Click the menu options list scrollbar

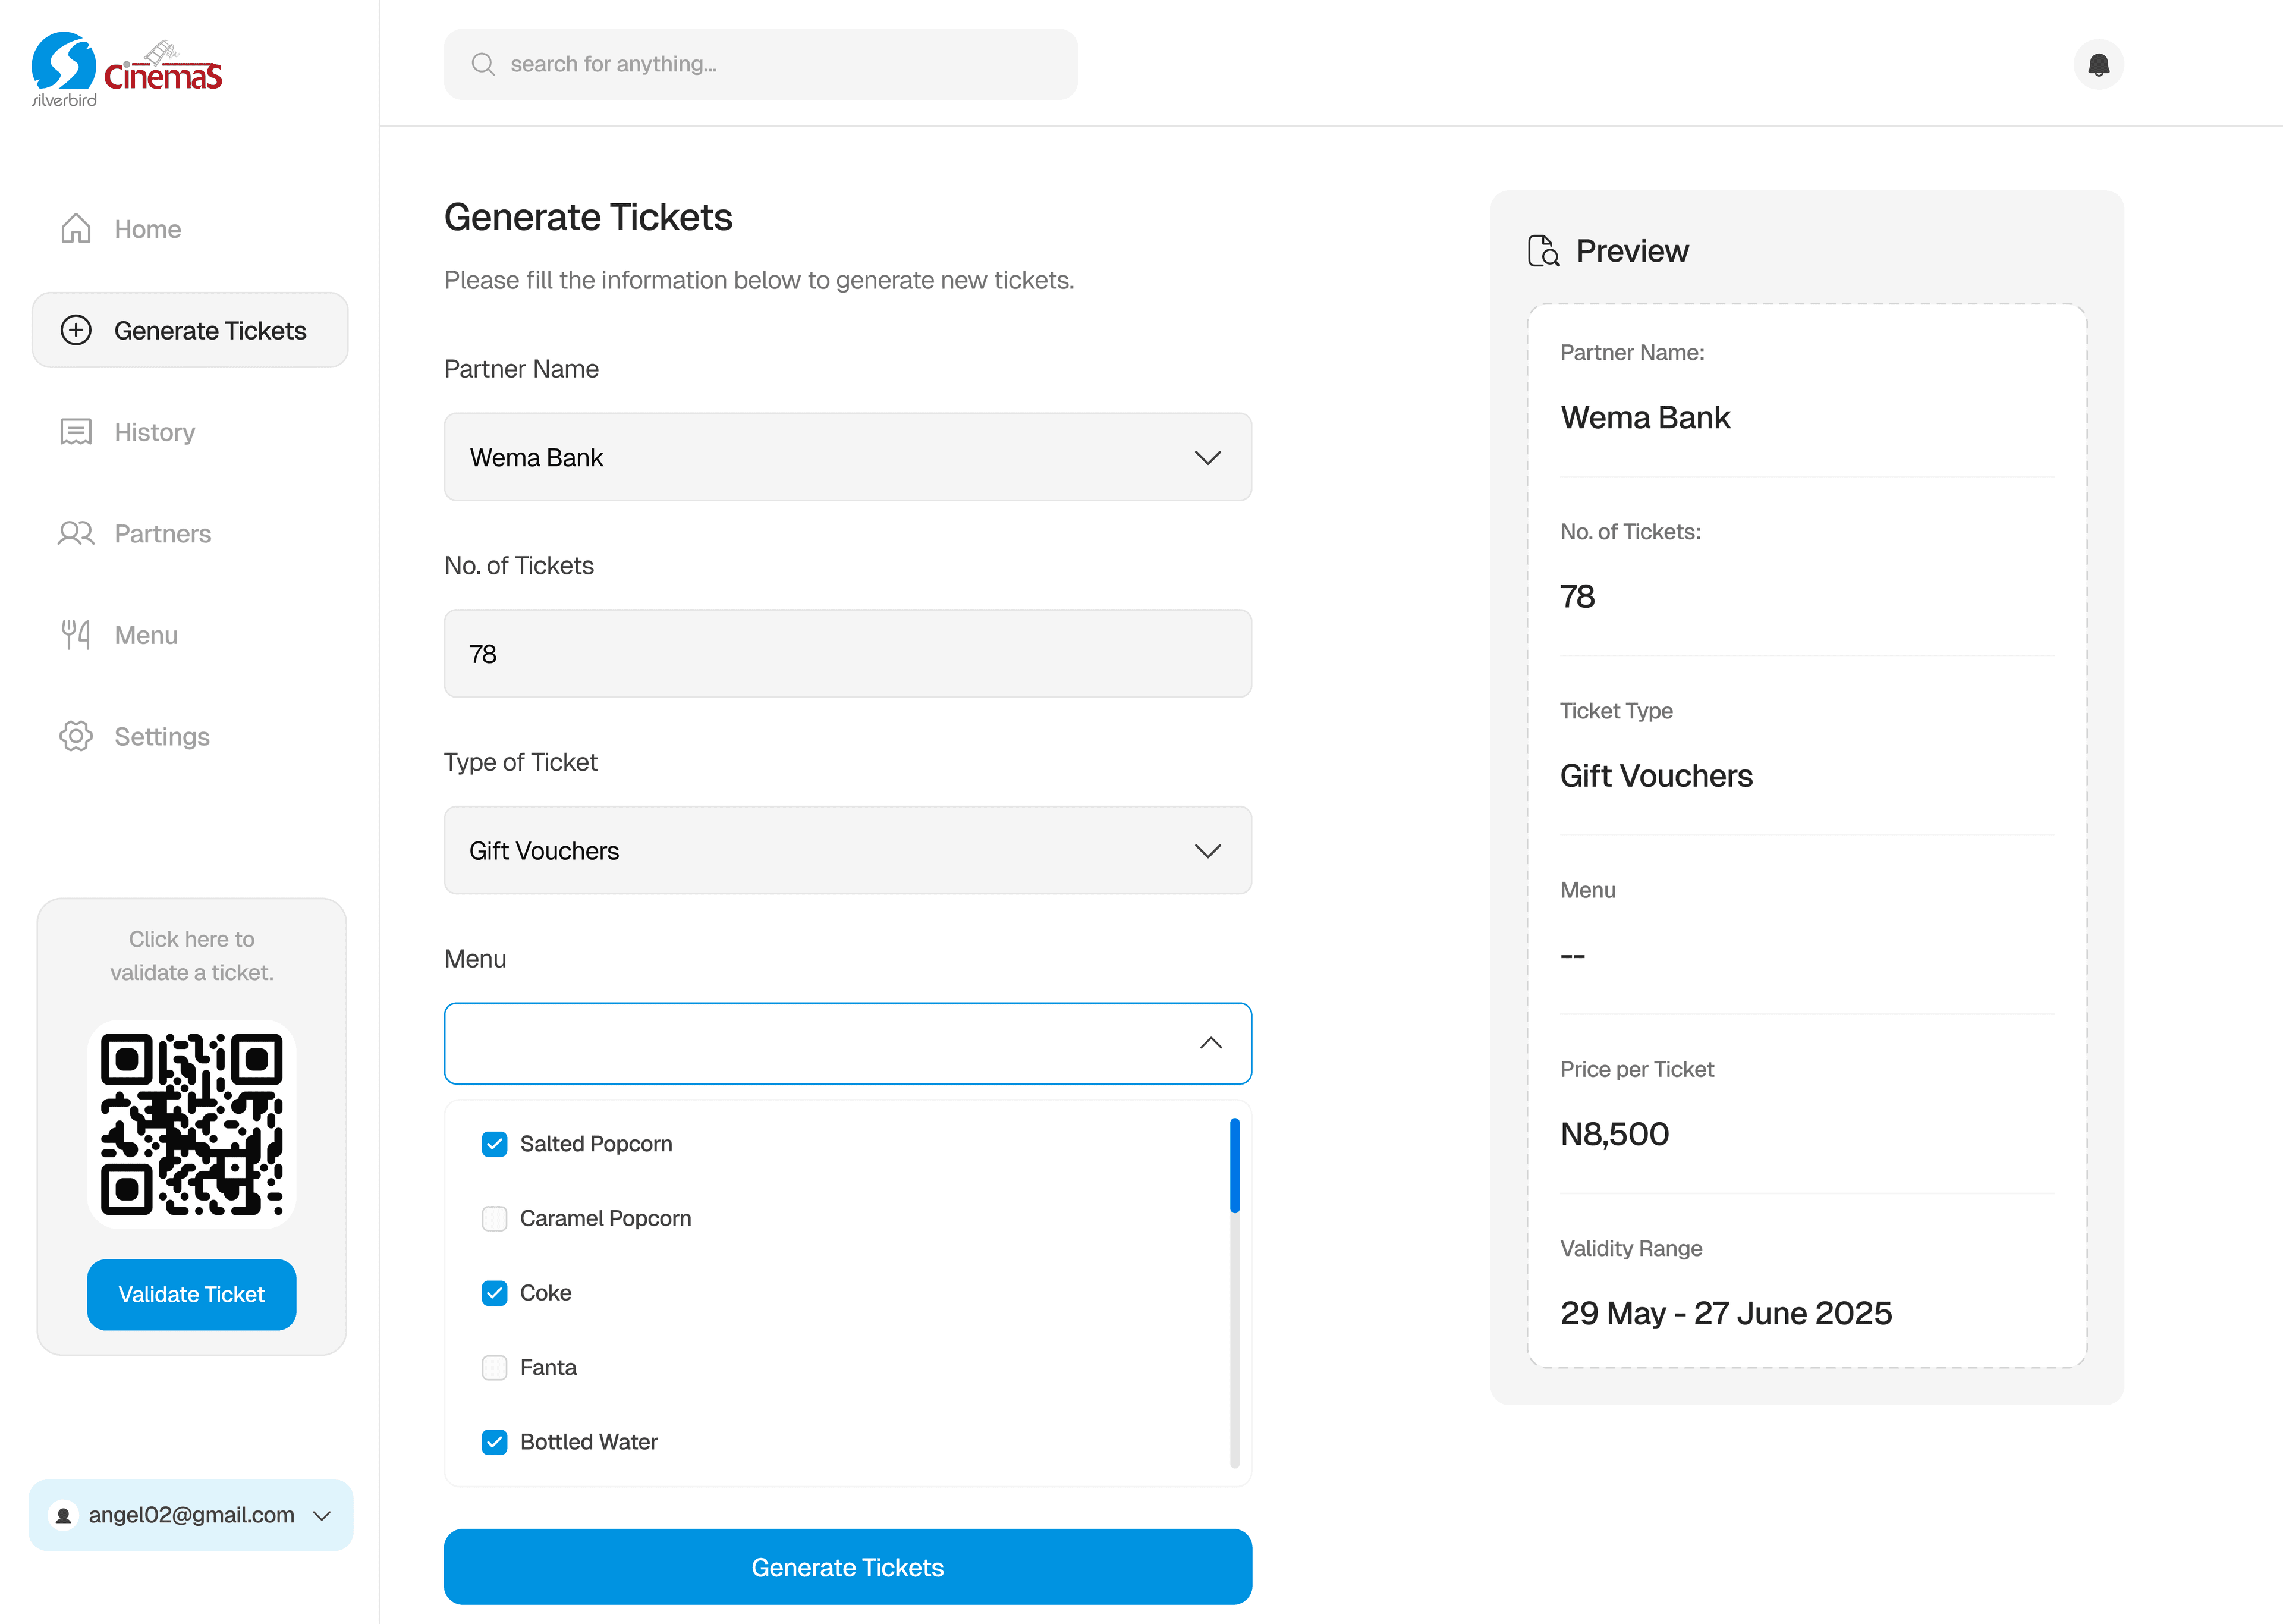[1234, 1292]
